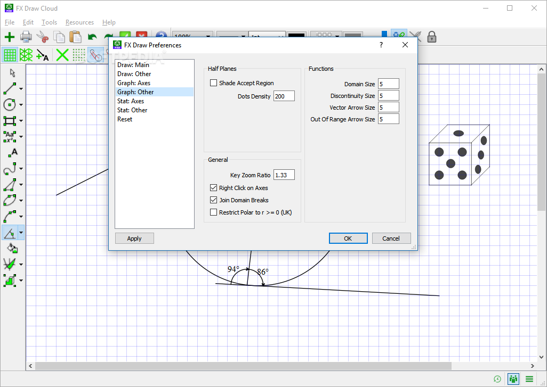The image size is (547, 387).
Task: Click OK in the Preferences dialog
Action: coord(348,238)
